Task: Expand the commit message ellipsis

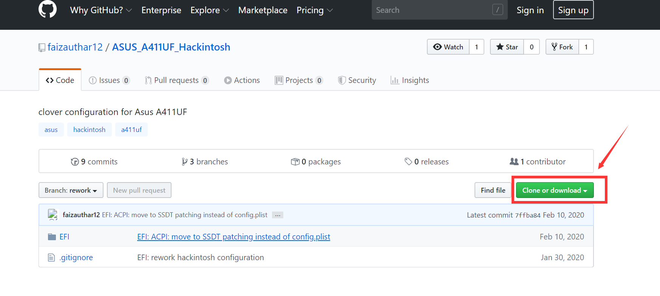Action: tap(278, 215)
